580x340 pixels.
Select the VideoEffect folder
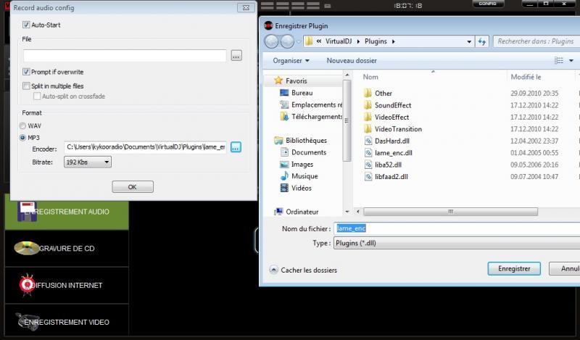(x=391, y=117)
